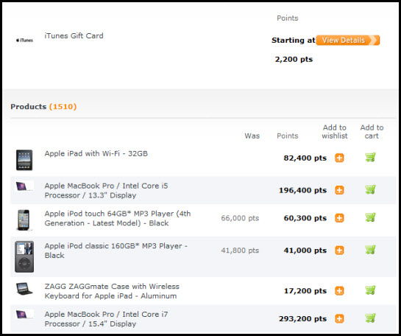
Task: Add MacBook Pro Core i5 to cart
Action: (370, 189)
